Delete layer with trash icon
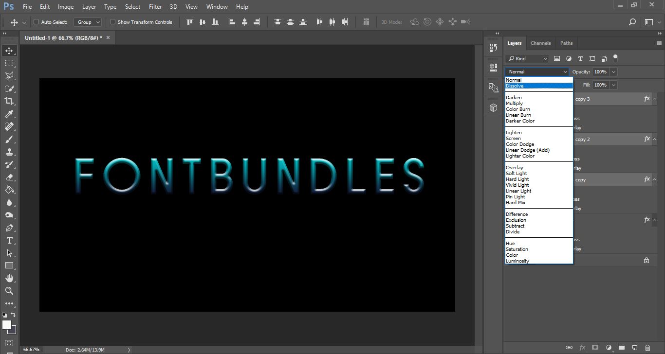This screenshot has width=665, height=354. 647,348
